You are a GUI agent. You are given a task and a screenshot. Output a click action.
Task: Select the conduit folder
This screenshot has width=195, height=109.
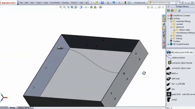(x=179, y=24)
